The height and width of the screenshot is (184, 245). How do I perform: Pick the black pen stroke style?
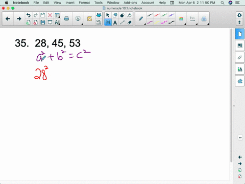point(150,15)
